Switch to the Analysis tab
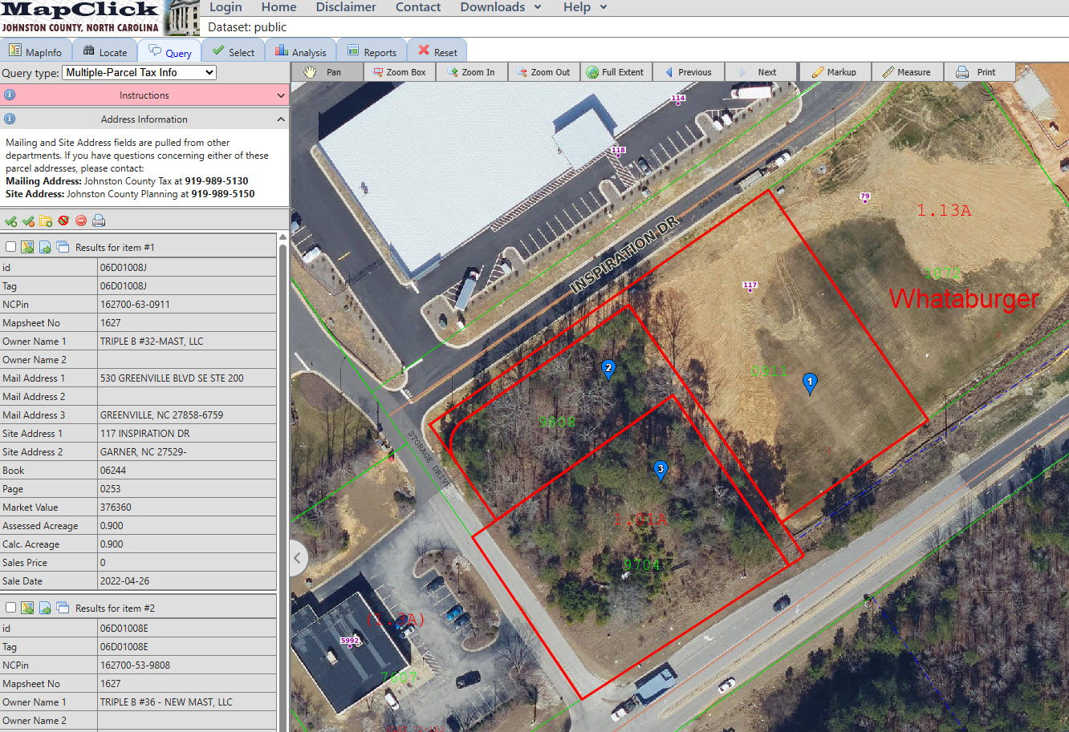 [x=301, y=52]
